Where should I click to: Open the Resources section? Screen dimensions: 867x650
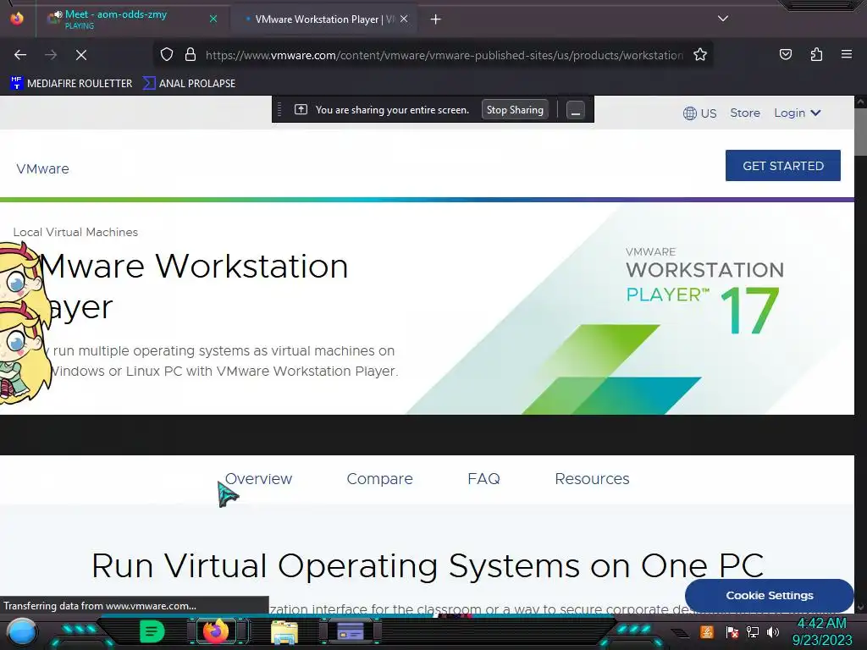coord(592,479)
